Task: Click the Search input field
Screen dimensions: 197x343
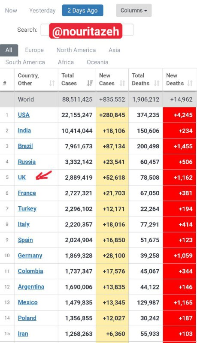Action: click(87, 30)
